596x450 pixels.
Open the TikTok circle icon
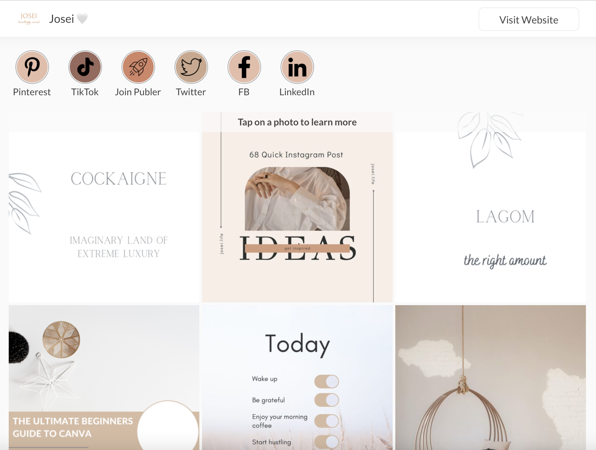click(x=85, y=67)
